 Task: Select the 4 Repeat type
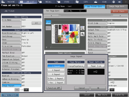[x=56, y=70]
